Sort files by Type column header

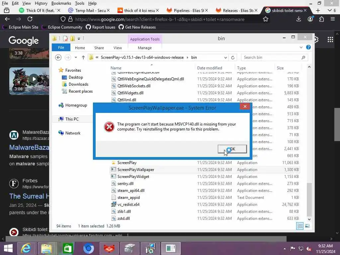(241, 68)
